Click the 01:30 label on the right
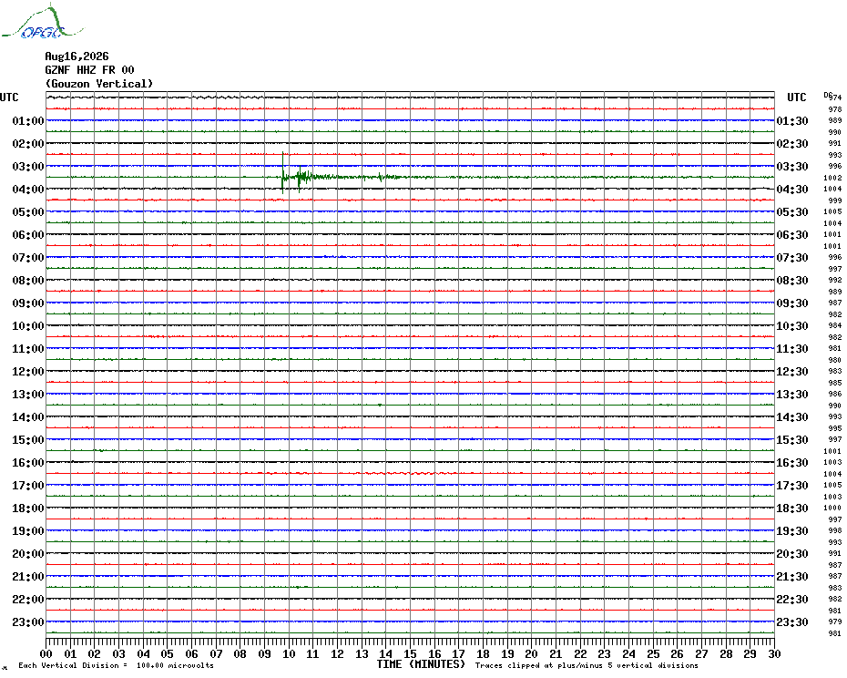 click(x=792, y=120)
